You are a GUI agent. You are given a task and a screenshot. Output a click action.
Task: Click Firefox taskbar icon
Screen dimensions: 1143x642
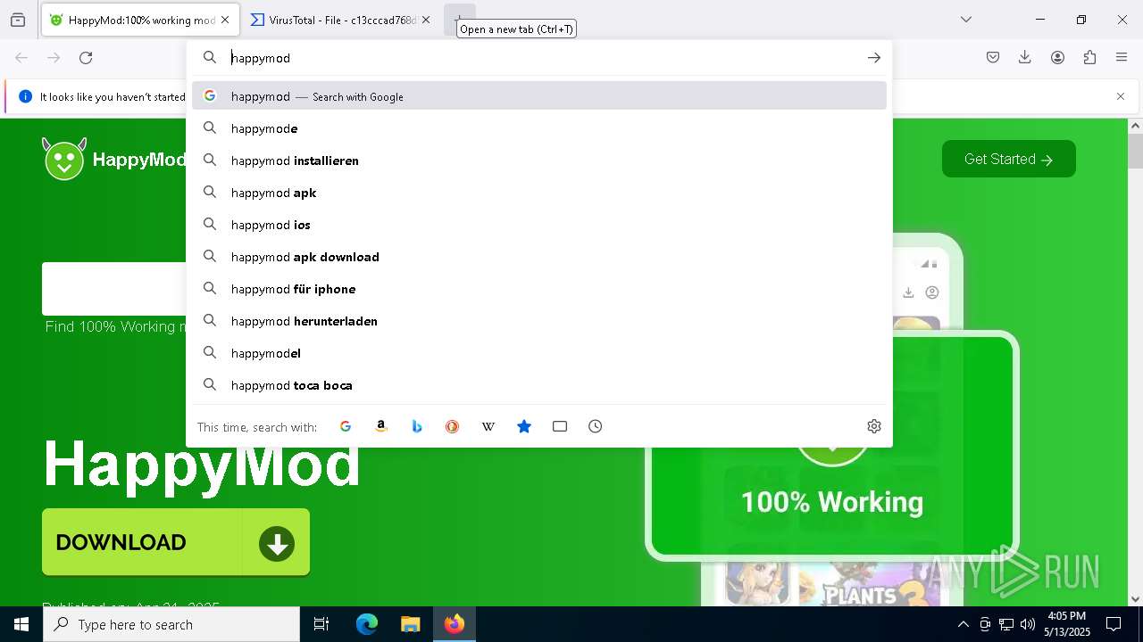tap(455, 624)
